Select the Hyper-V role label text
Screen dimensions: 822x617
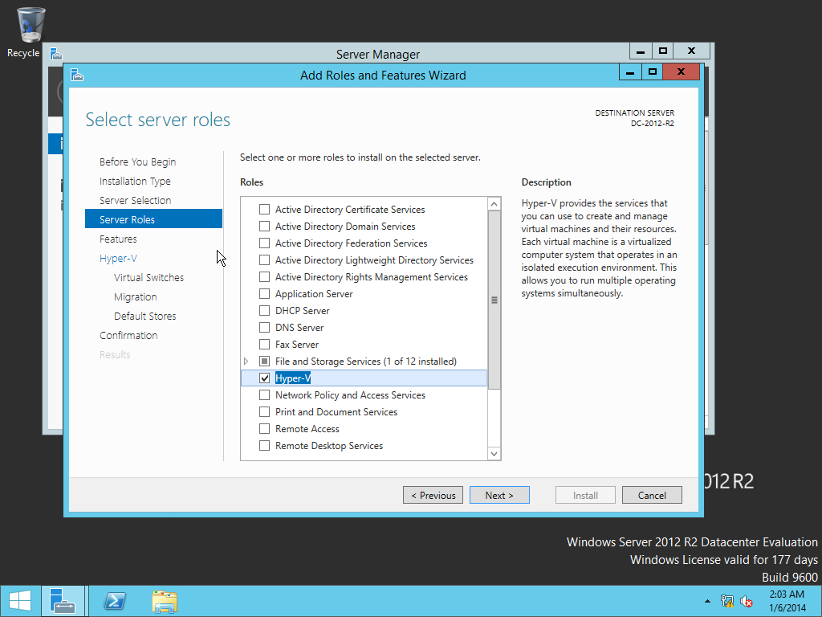293,378
